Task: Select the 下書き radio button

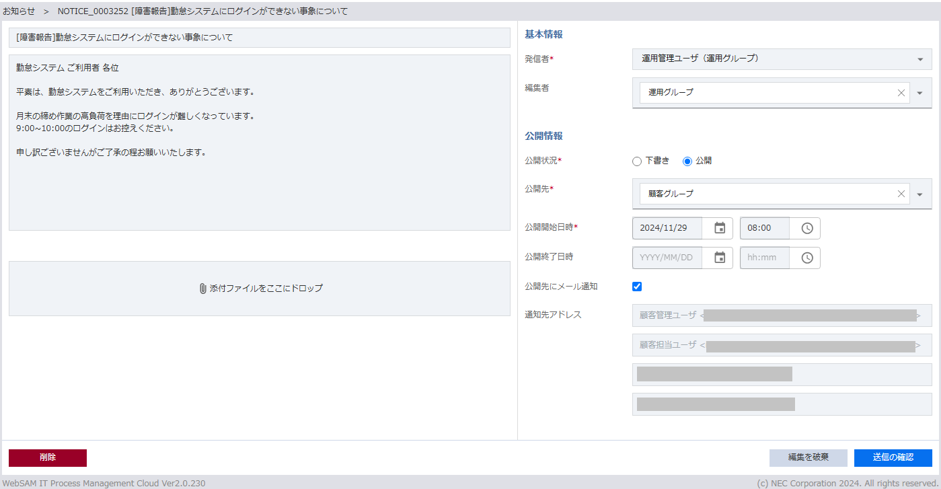Action: click(x=637, y=161)
